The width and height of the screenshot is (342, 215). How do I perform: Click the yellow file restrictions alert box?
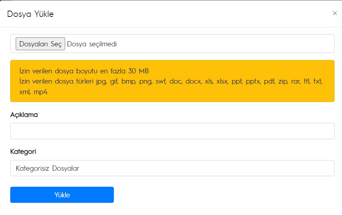click(x=172, y=81)
